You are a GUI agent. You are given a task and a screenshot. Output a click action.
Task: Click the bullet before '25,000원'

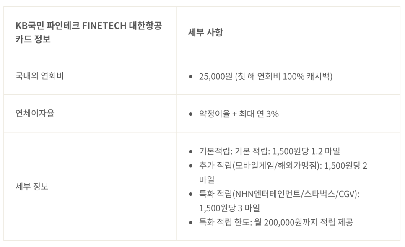[x=191, y=77]
